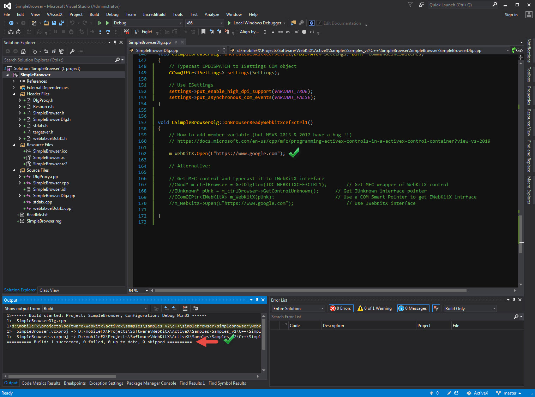535x397 pixels.
Task: Click the notifications filter flag icon
Action: click(410, 5)
